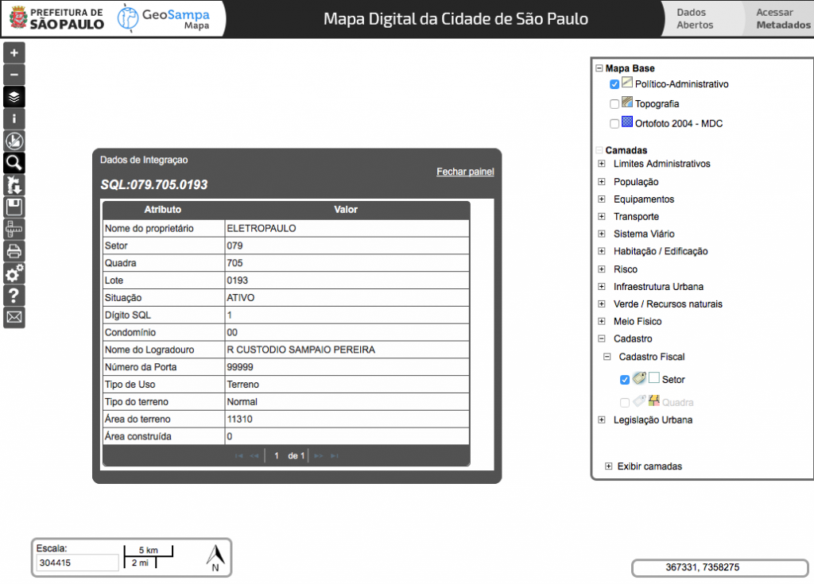Expand the Exibir camadas section
The width and height of the screenshot is (814, 584).
tap(608, 466)
